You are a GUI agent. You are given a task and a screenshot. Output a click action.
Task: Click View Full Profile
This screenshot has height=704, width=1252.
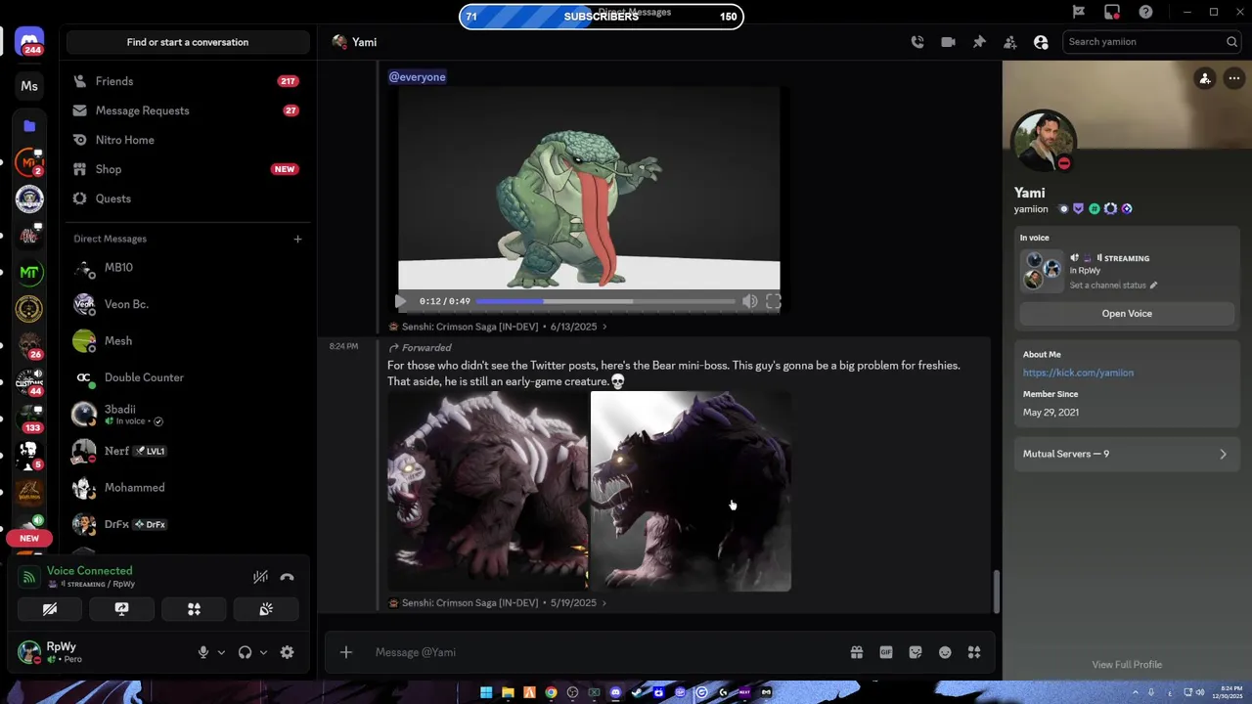tap(1127, 665)
